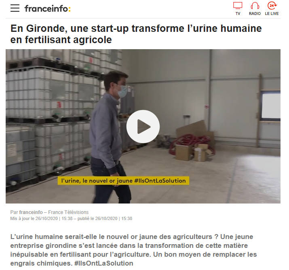Click the #IlsOntLaSolution hashtag in the summary
289x270 pixels.
click(104, 263)
